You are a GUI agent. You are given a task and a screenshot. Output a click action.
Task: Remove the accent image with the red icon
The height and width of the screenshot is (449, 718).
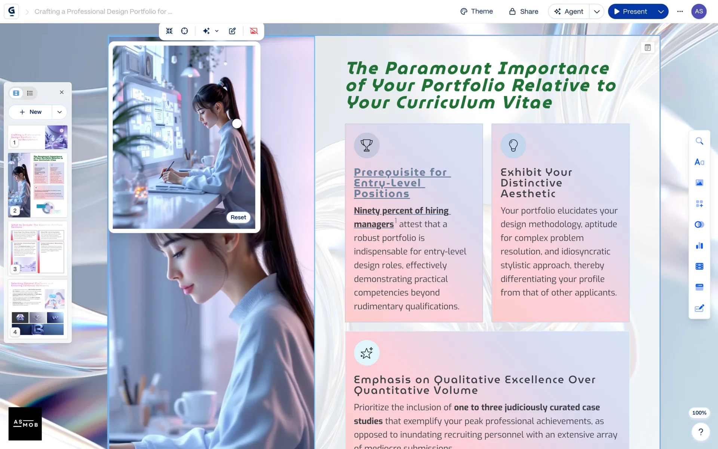pyautogui.click(x=254, y=31)
